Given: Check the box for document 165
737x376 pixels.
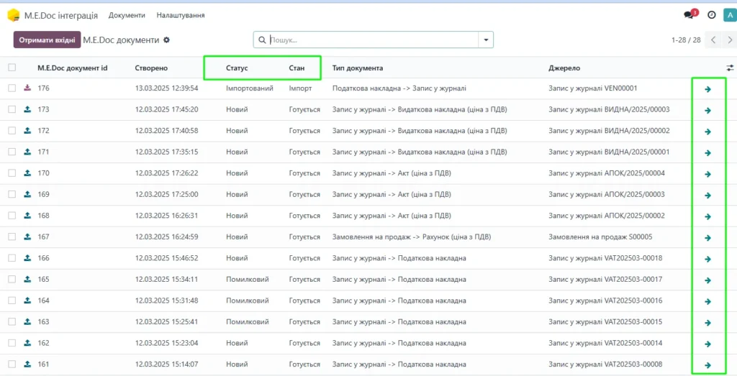Looking at the screenshot, I should tap(12, 279).
